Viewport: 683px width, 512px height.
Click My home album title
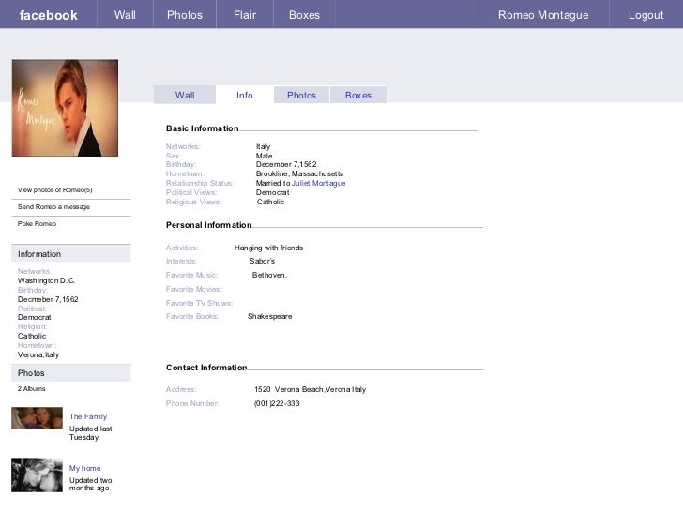(85, 468)
